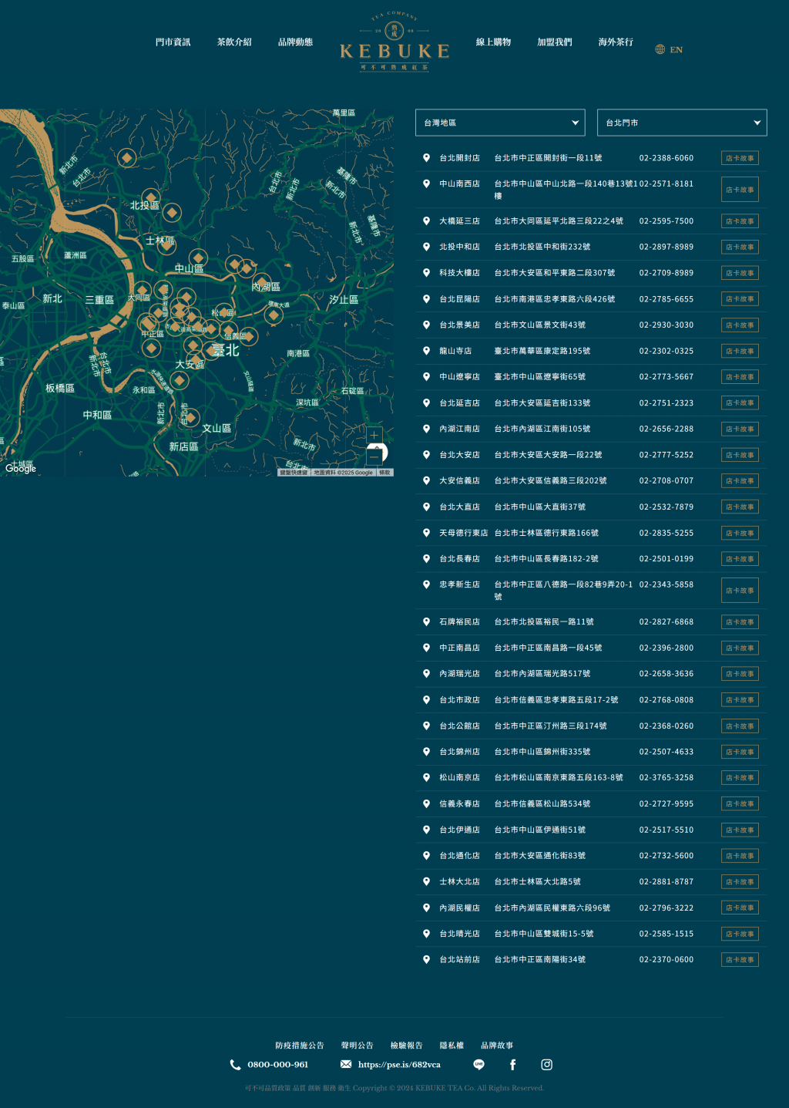Open 店卡故事 for 內湖瑞光店

(x=740, y=674)
